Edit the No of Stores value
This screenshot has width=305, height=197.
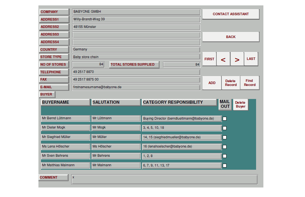click(88, 65)
